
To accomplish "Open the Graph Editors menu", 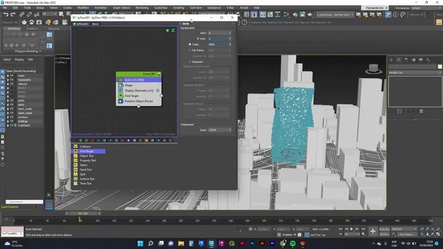I will point(122,8).
